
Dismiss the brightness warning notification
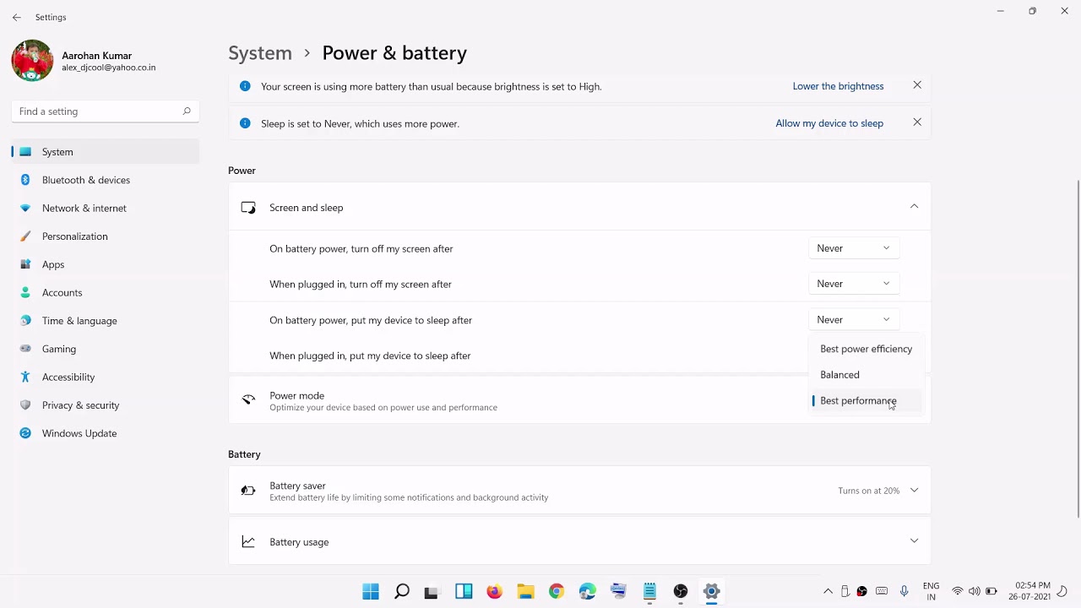point(917,85)
